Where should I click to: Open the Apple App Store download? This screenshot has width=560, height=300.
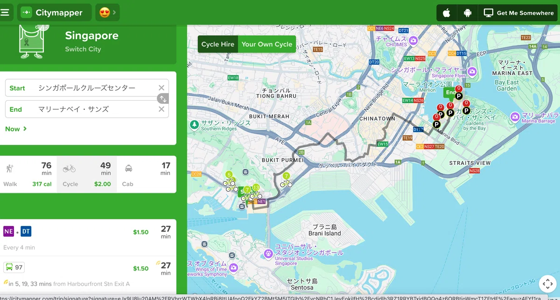coord(447,13)
